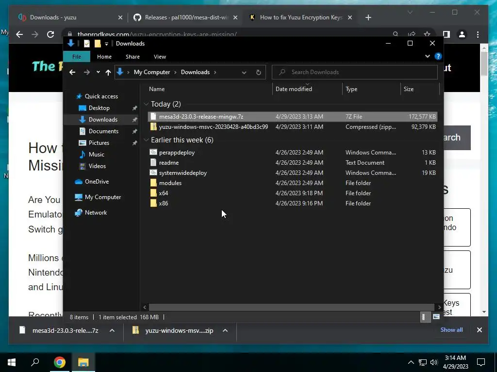Open My Computer in the navigation pane
497x372 pixels.
coord(103,197)
